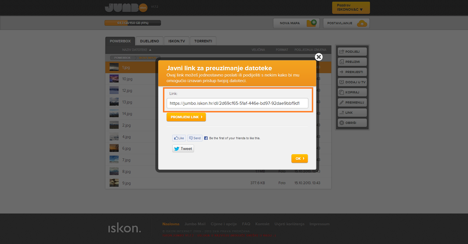Switch to the POWERBOX tab
Screen dimensions: 468x244
click(120, 41)
